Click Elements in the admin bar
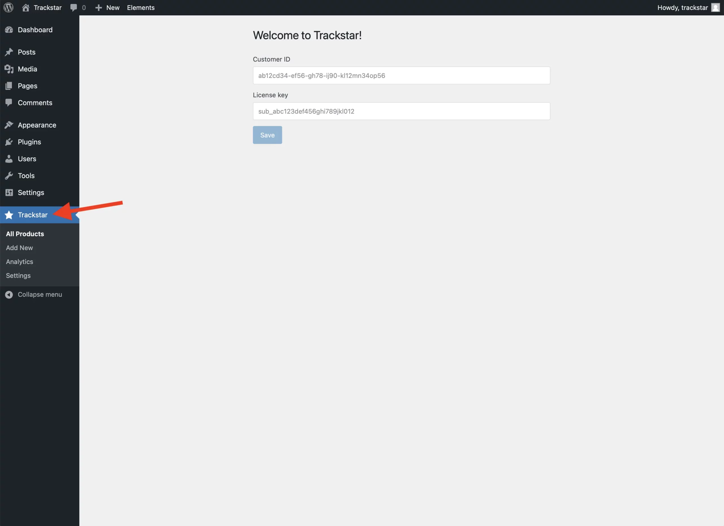The height and width of the screenshot is (526, 724). tap(141, 8)
